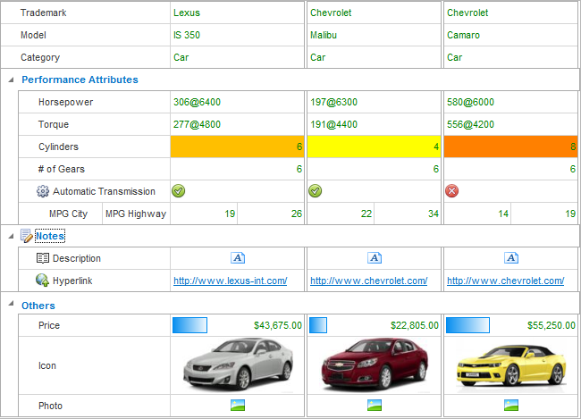Select the yellow Malibu cylinders cell
581x419 pixels.
[x=374, y=147]
